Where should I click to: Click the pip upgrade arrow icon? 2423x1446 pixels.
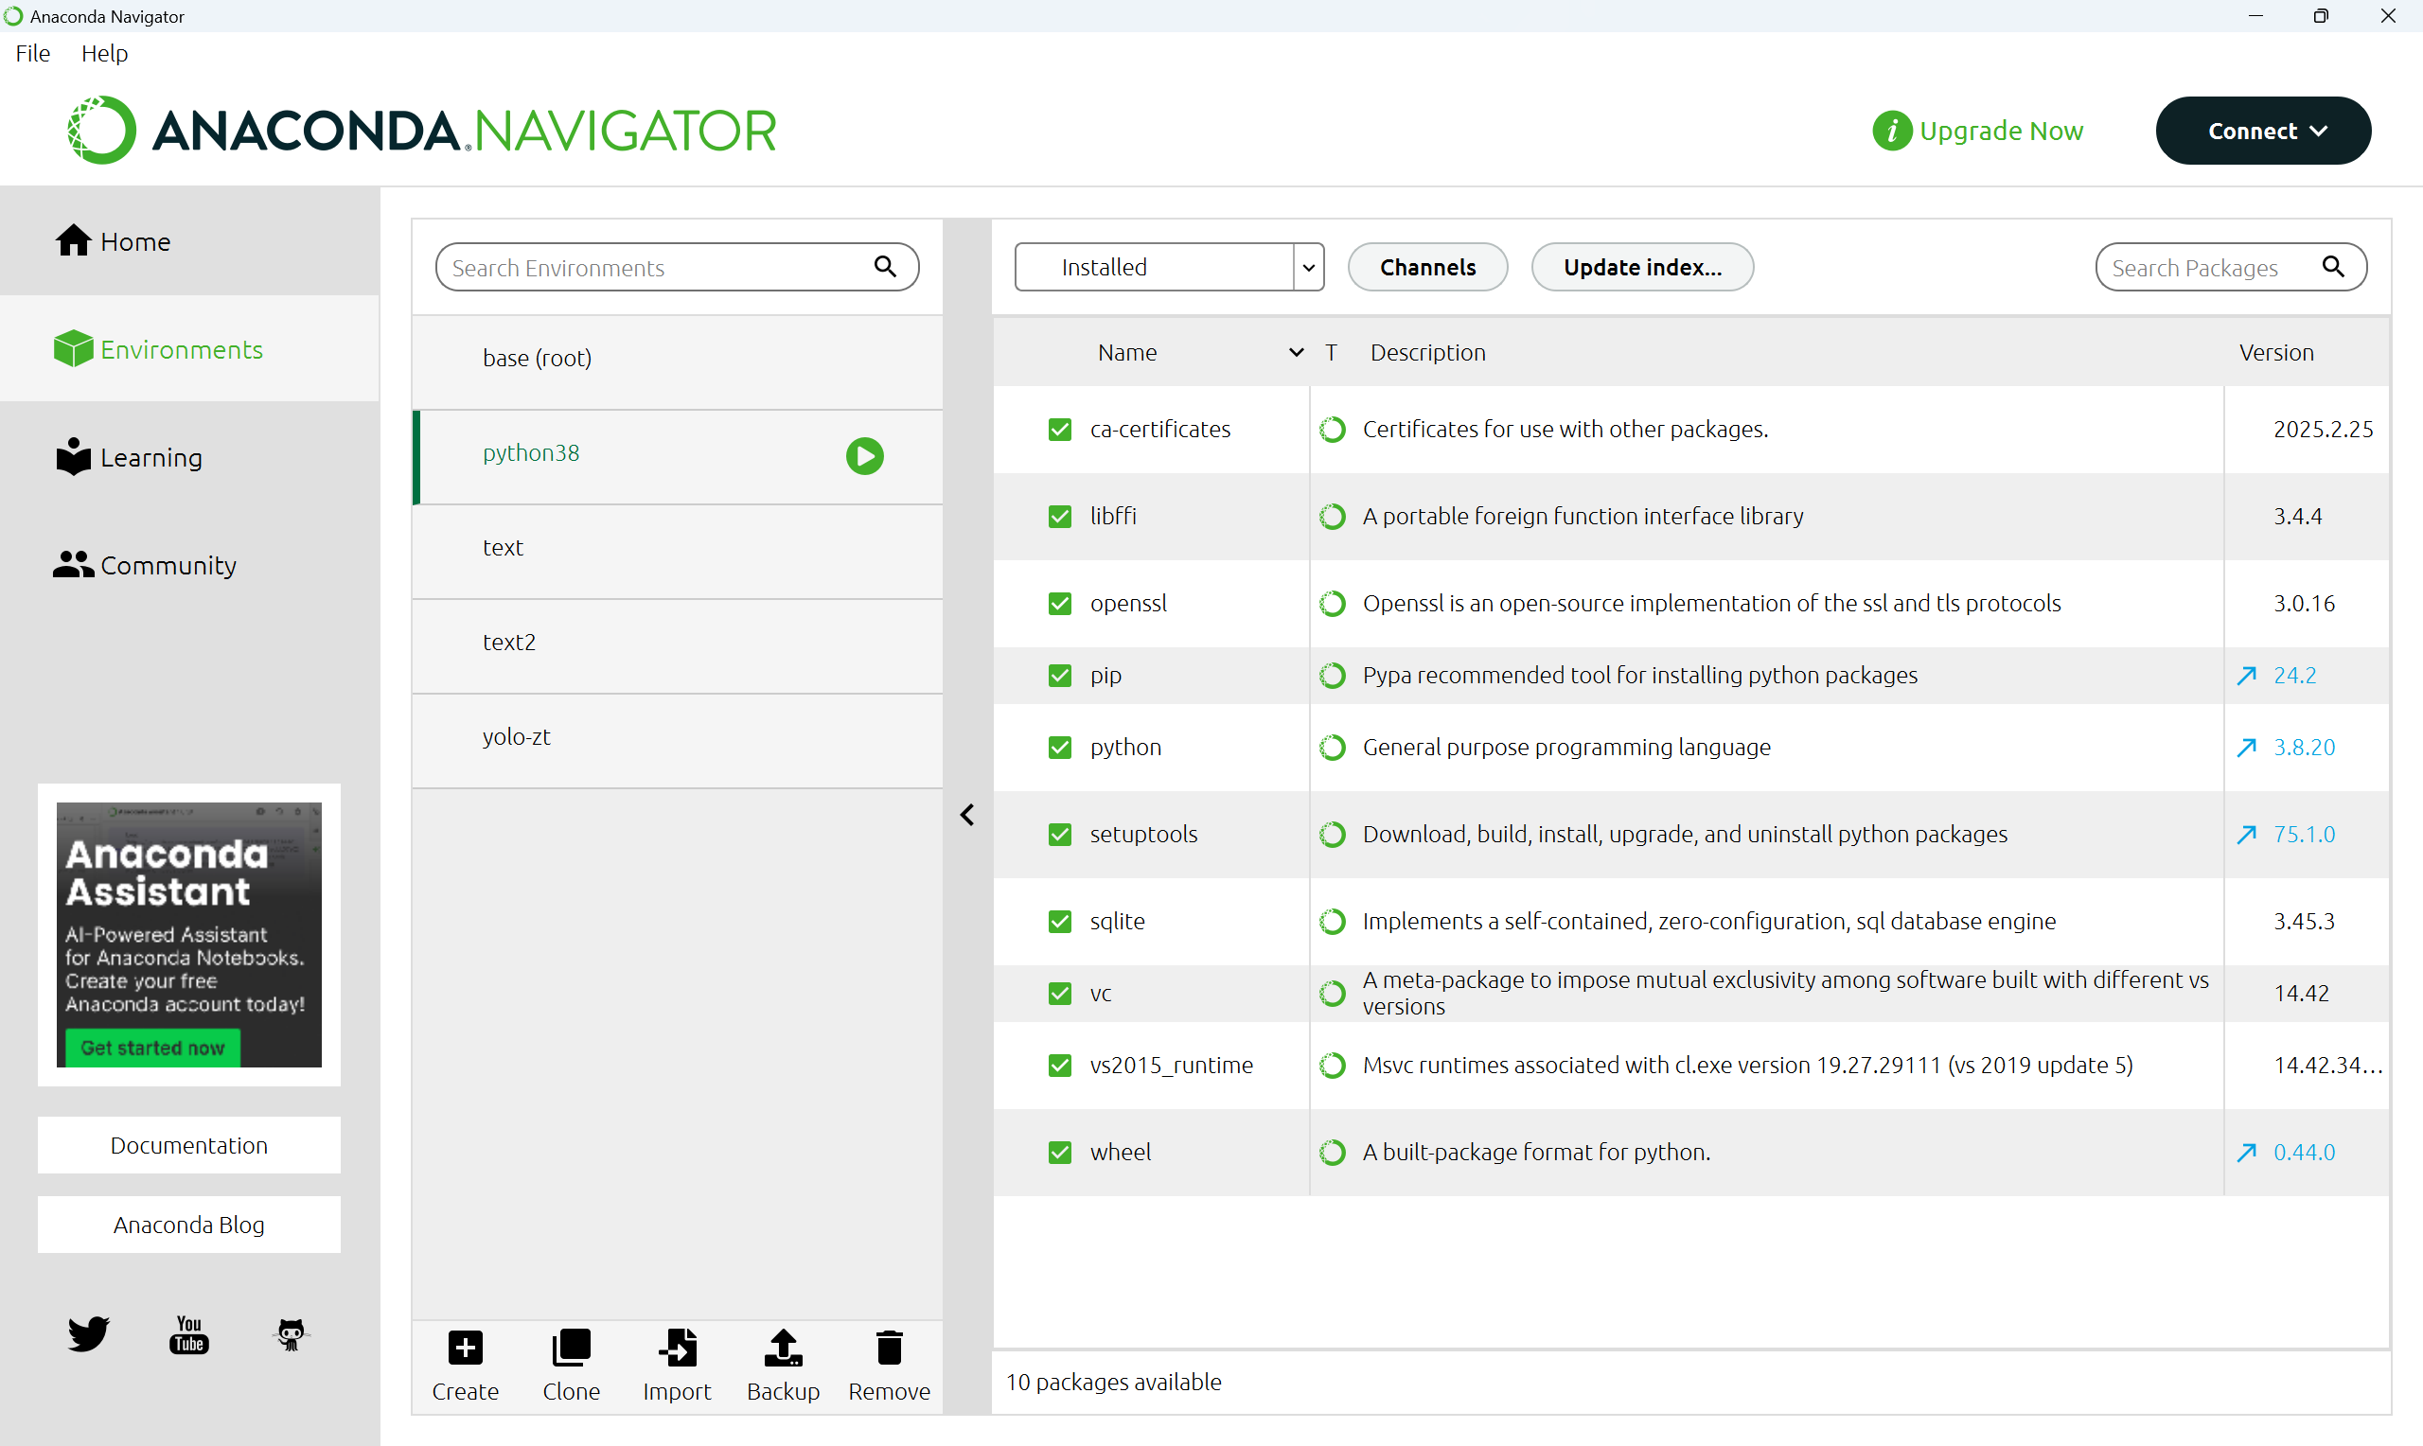(x=2247, y=676)
